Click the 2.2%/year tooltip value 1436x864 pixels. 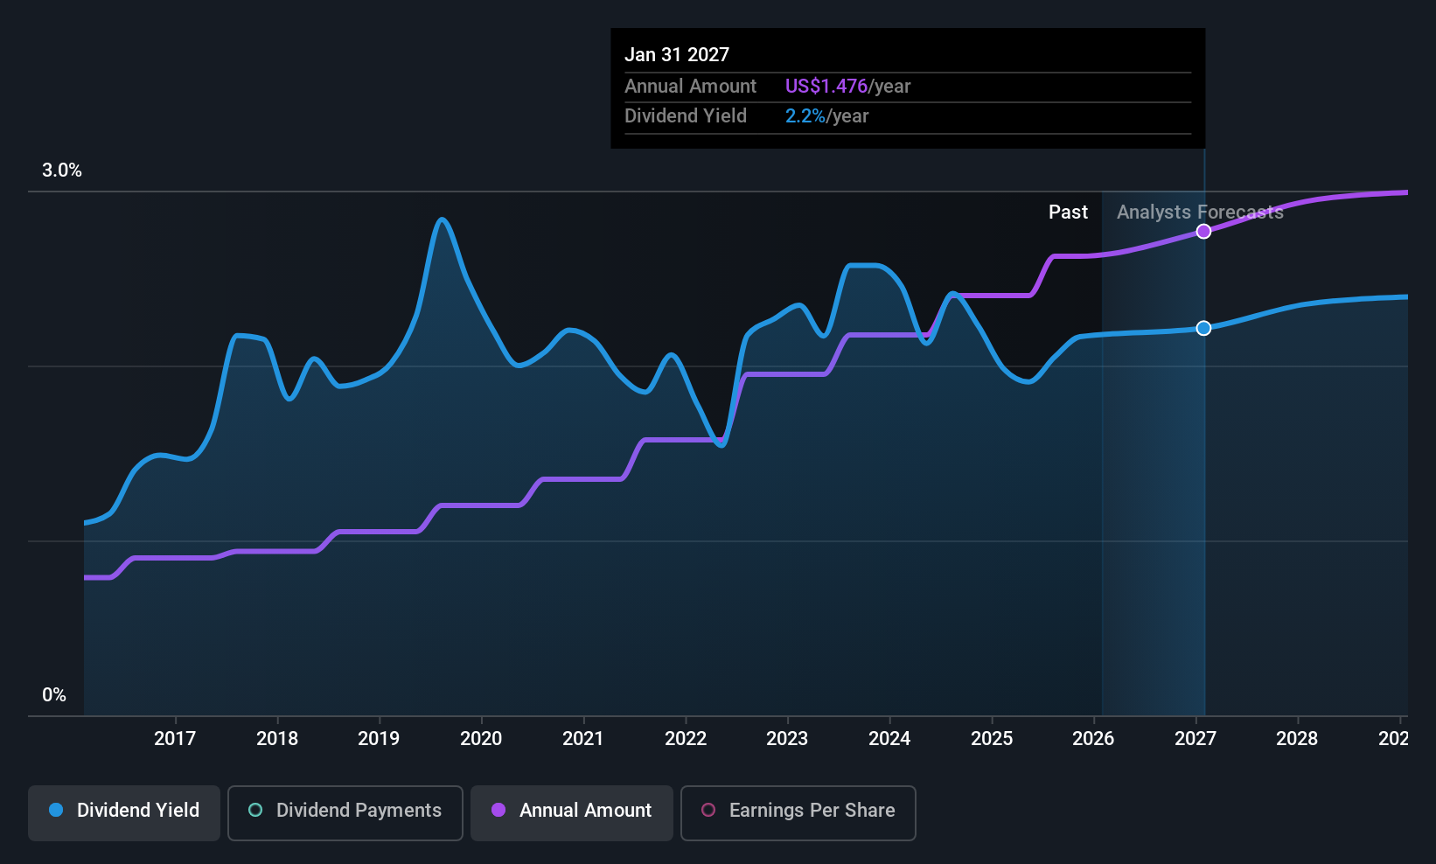[826, 115]
